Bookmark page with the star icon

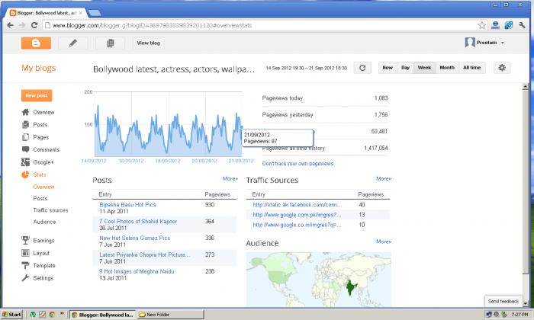[482, 25]
